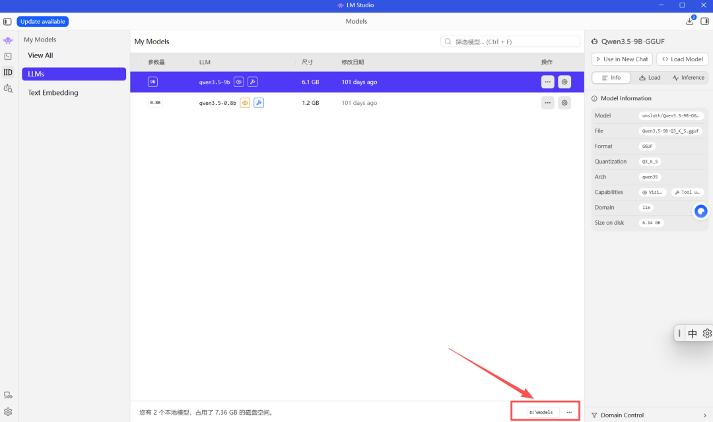Switch to the Info tab
This screenshot has height=422, width=713.
[x=611, y=78]
